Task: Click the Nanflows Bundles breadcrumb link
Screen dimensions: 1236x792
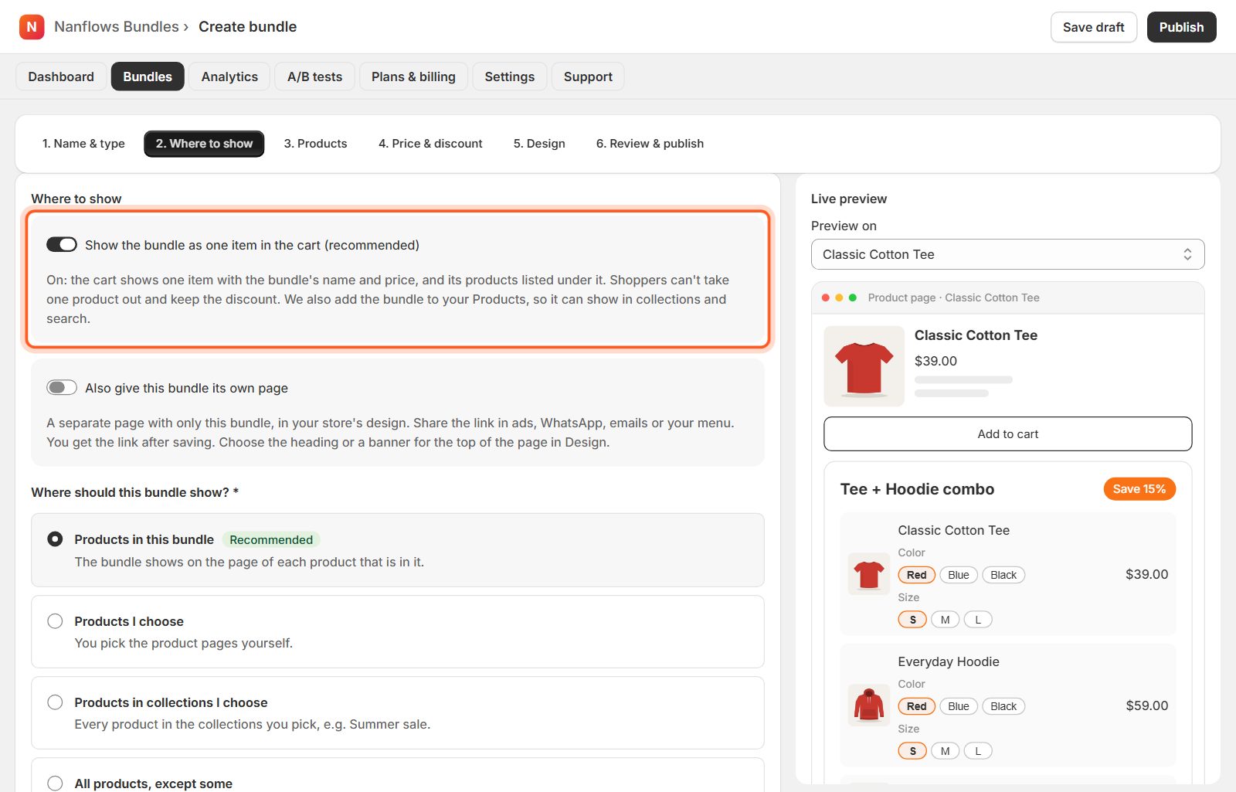Action: 117,27
